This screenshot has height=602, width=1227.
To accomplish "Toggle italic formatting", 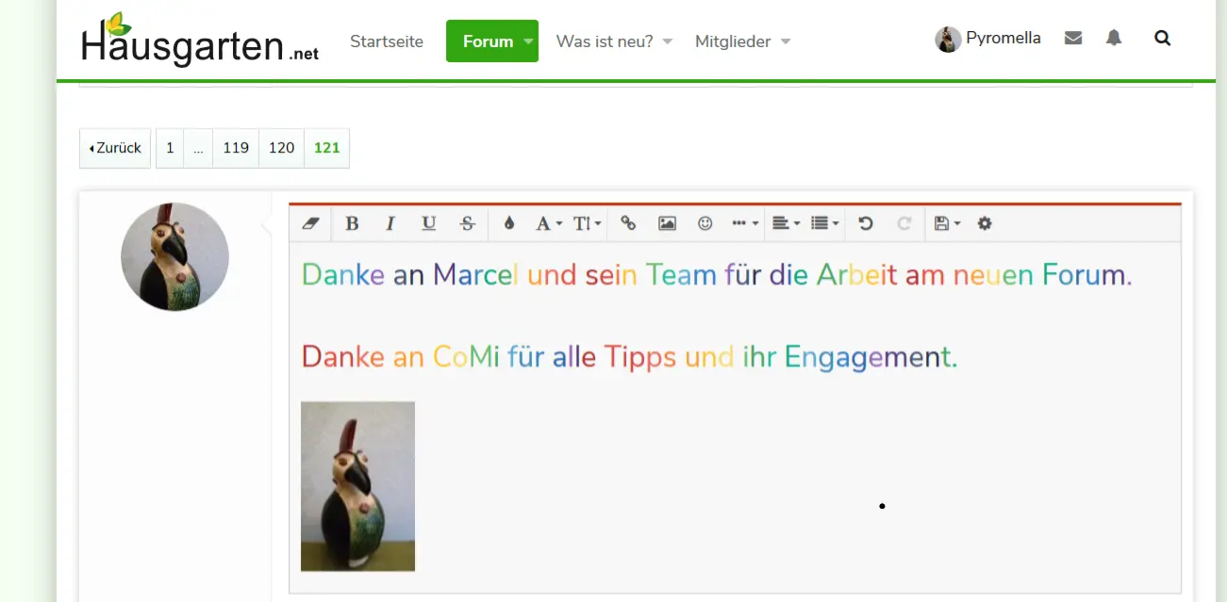I will point(390,223).
